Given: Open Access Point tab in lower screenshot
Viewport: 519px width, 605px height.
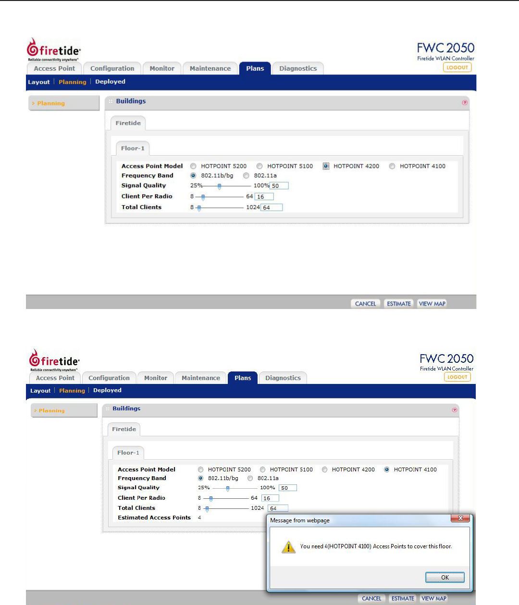Looking at the screenshot, I should coord(55,378).
